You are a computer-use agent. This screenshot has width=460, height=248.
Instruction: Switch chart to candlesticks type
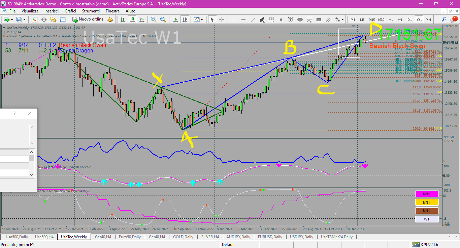click(x=133, y=19)
